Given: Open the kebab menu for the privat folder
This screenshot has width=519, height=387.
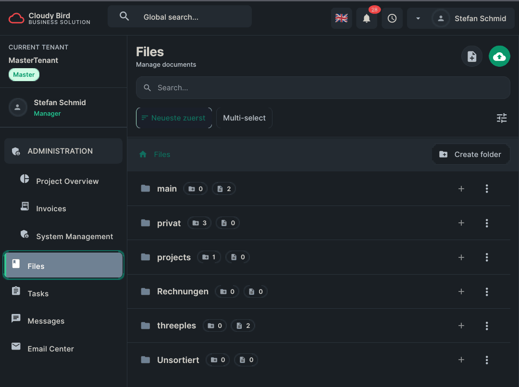Looking at the screenshot, I should click(487, 223).
